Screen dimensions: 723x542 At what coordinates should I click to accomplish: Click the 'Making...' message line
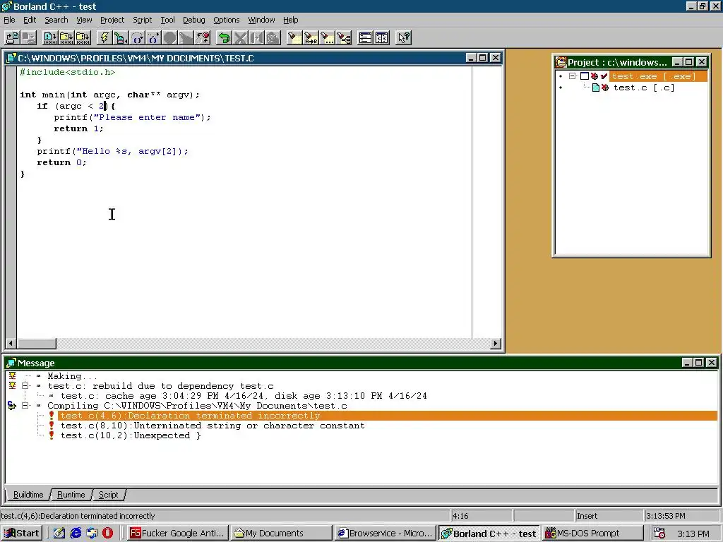tap(73, 376)
